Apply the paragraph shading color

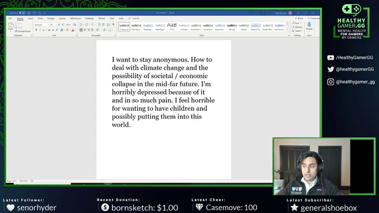pyautogui.click(x=104, y=30)
